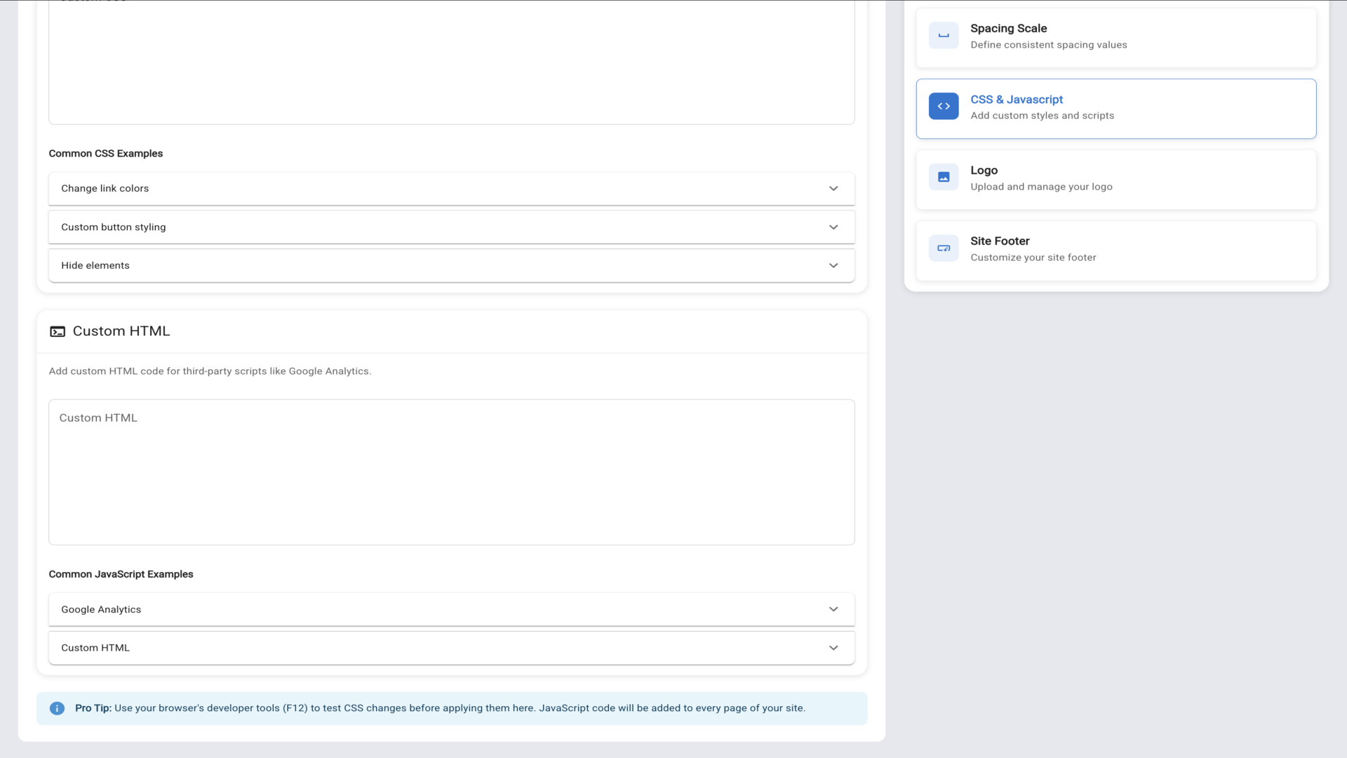Focus the Custom HTML text area

click(x=451, y=472)
